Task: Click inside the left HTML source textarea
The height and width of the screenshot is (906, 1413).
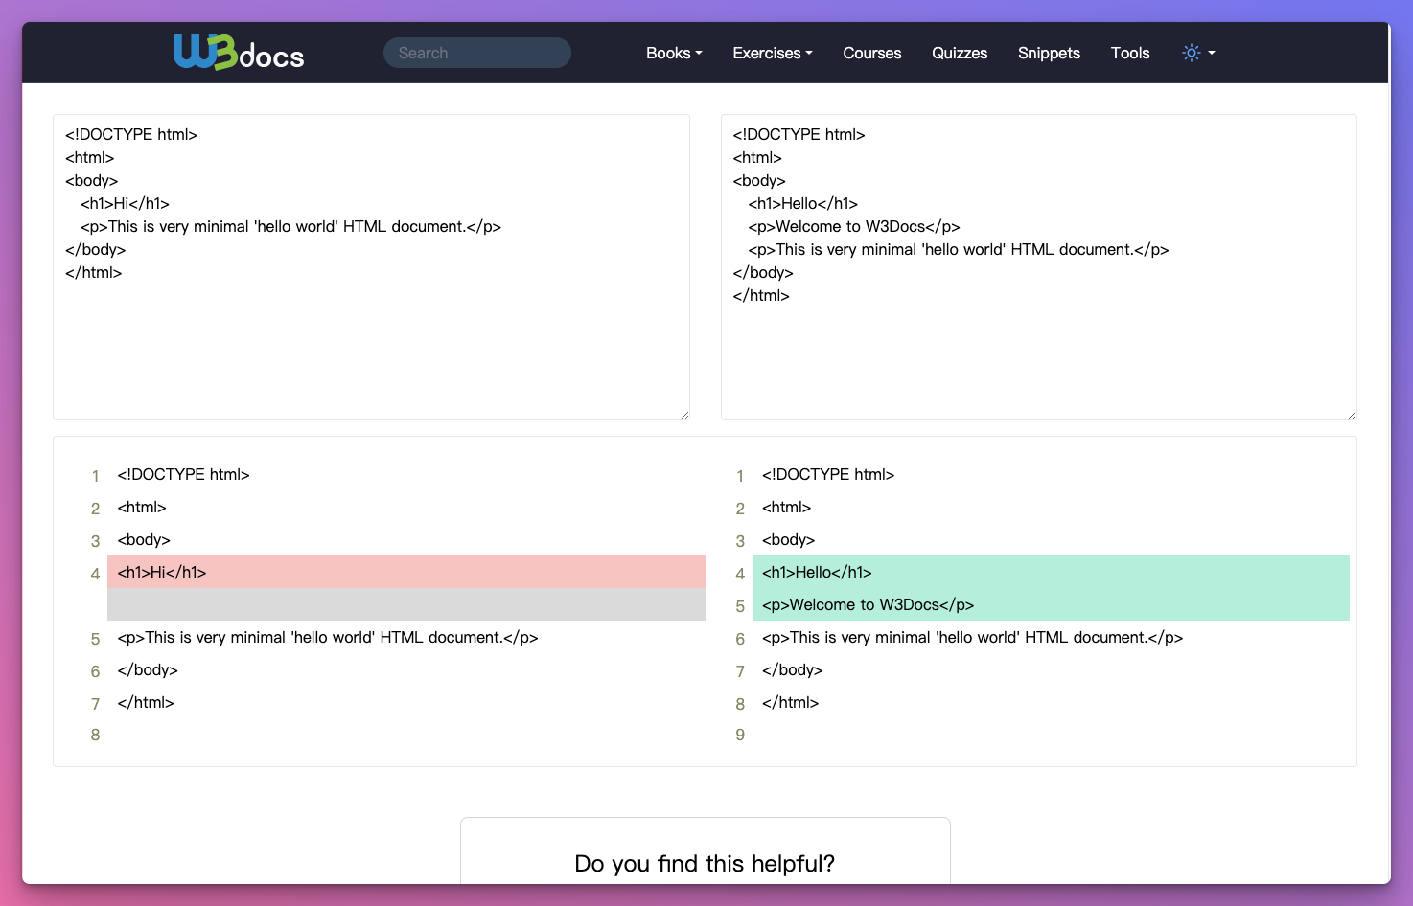Action: coord(371,335)
